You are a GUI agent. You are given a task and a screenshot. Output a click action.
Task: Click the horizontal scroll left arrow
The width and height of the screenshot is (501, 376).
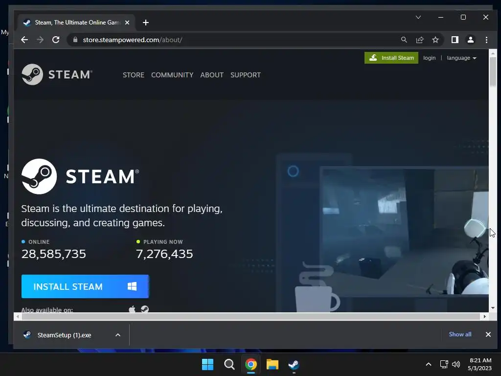click(x=18, y=317)
